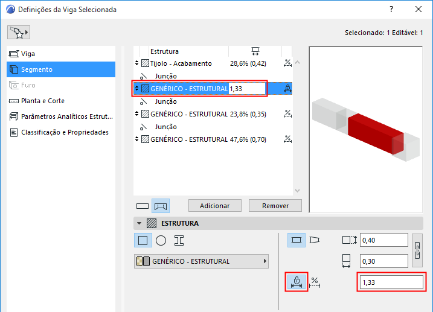Click the segment height field 0,40

tap(384, 240)
